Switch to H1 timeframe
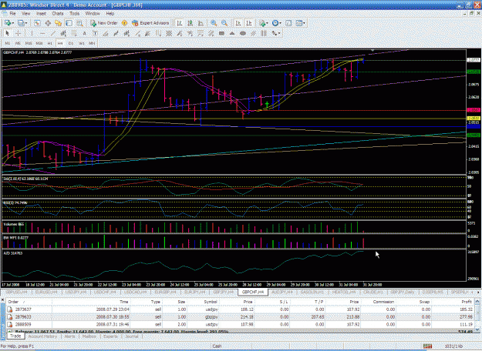482x351 pixels. (49, 43)
